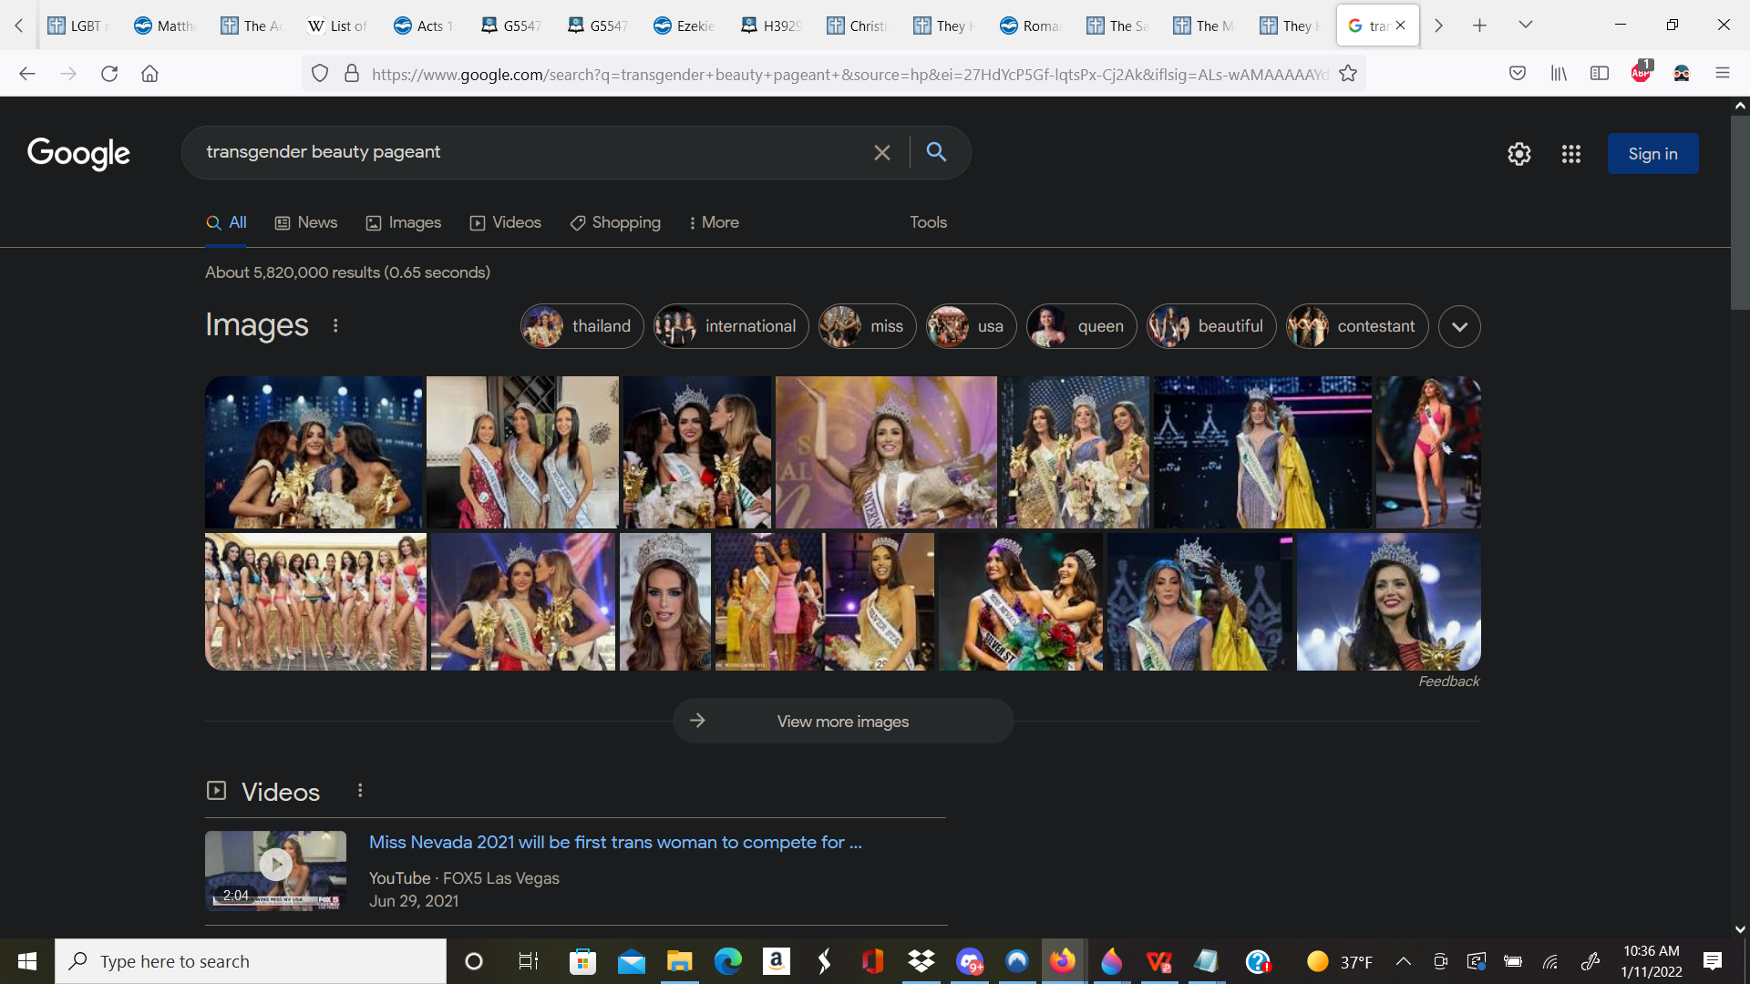Filter images by beautiful chip
The width and height of the screenshot is (1750, 984).
tap(1211, 326)
